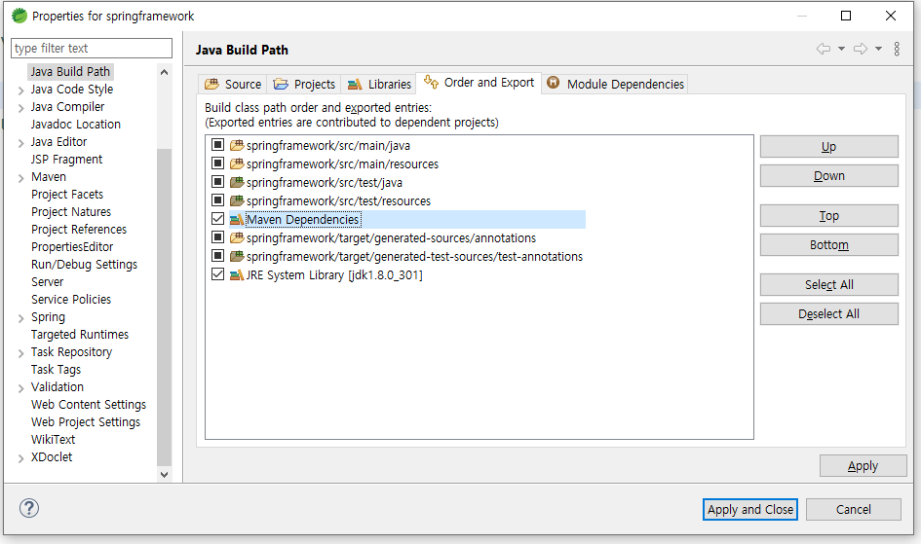Open Web Project Settings page
Viewport: 921px width, 544px height.
pyautogui.click(x=86, y=422)
